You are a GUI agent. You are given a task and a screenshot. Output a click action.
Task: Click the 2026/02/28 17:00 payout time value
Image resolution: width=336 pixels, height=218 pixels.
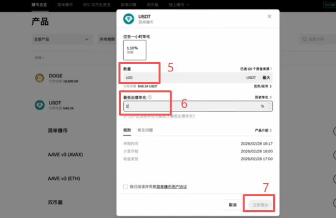click(257, 159)
